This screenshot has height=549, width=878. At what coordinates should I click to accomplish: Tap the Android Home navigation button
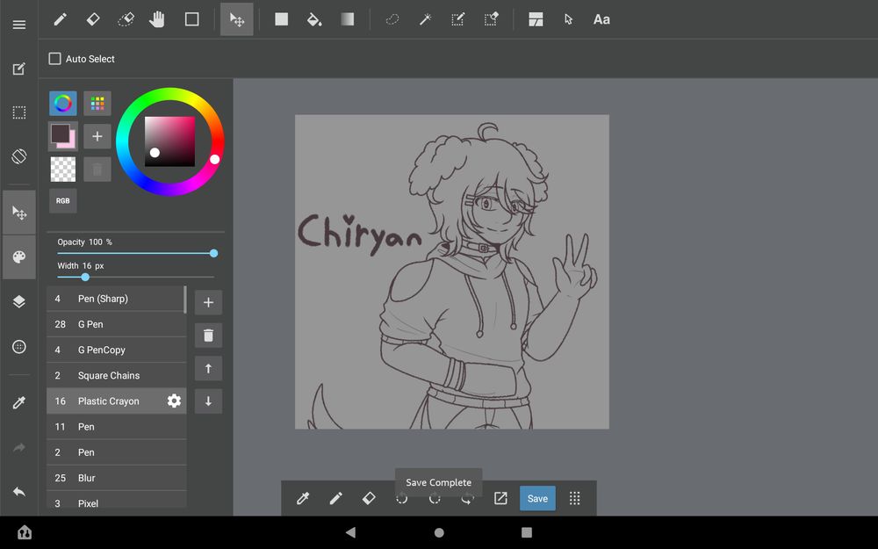point(439,532)
